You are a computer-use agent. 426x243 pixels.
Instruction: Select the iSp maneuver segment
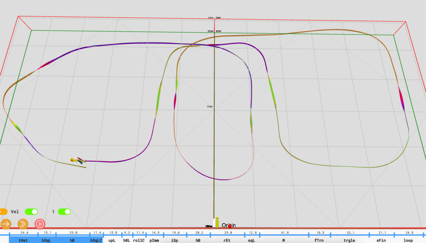coord(175,240)
